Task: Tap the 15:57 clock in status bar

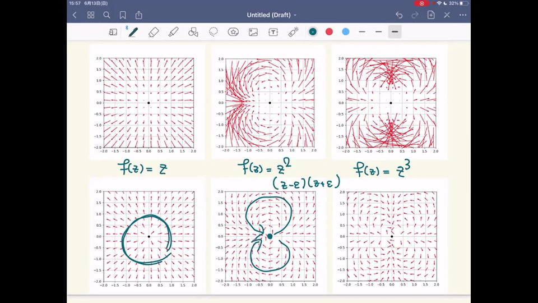Action: (x=75, y=3)
